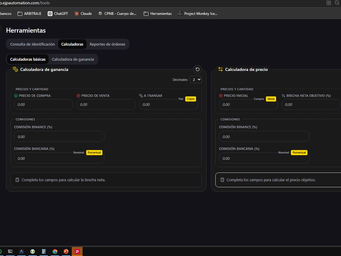Open the CPNB - Cuerpo de... bookmark
341x256 pixels.
point(118,14)
